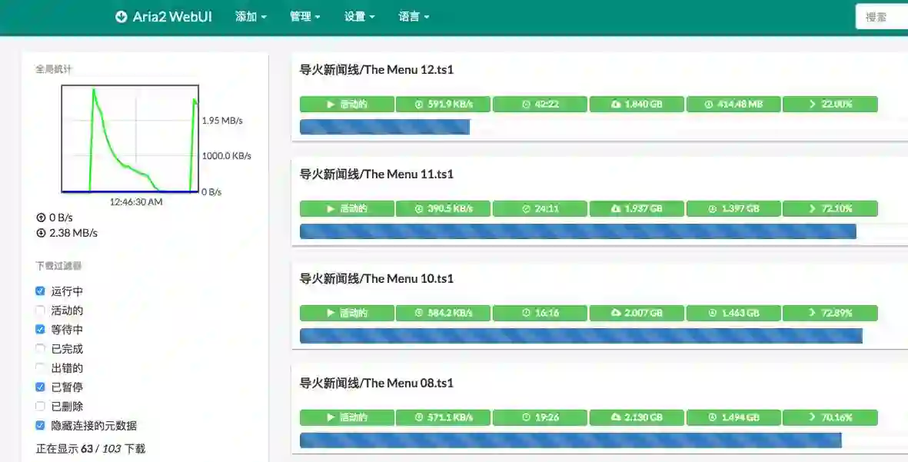Click the 1.937 GB total size badge for The Menu 11
The width and height of the screenshot is (908, 462).
[637, 208]
